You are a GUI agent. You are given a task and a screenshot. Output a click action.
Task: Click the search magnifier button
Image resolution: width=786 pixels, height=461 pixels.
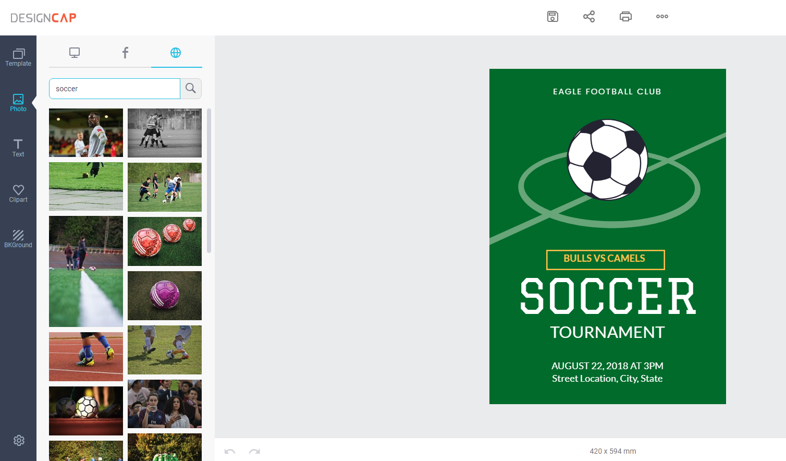191,89
